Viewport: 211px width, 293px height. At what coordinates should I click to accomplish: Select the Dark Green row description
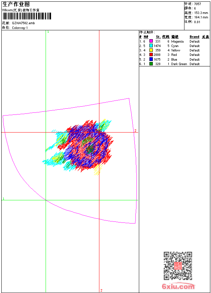coord(179,64)
